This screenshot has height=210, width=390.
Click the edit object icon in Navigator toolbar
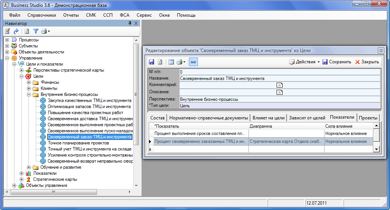pos(8,31)
